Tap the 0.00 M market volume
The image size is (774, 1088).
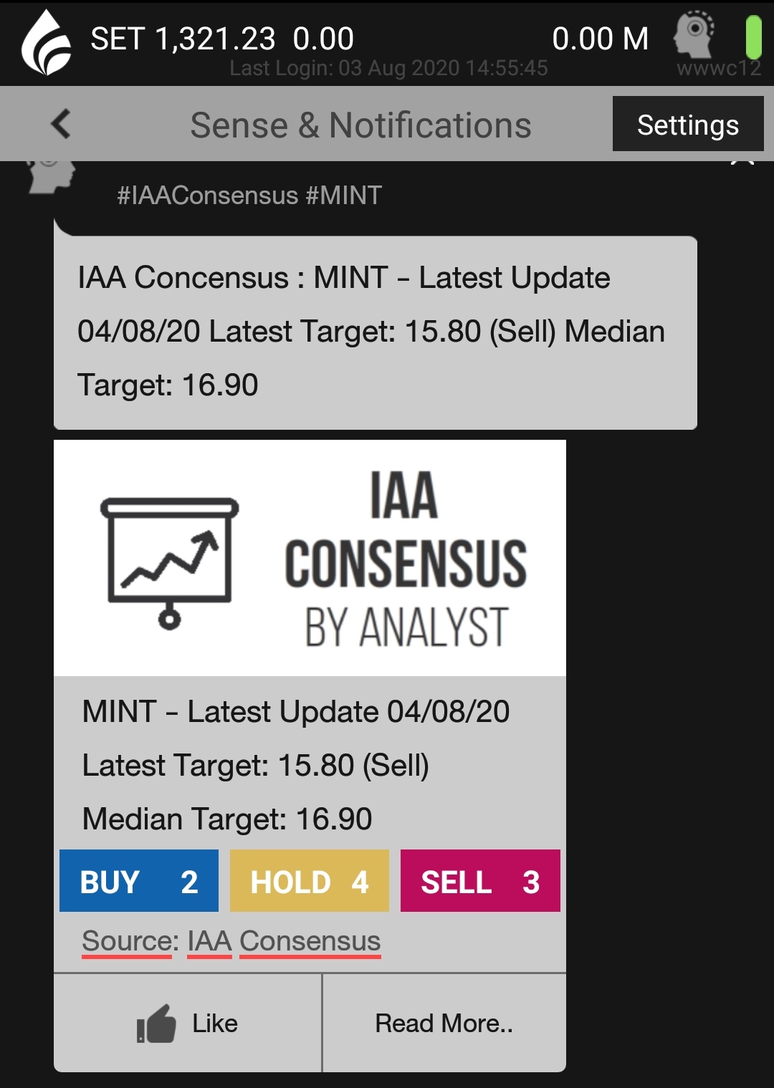pyautogui.click(x=600, y=39)
